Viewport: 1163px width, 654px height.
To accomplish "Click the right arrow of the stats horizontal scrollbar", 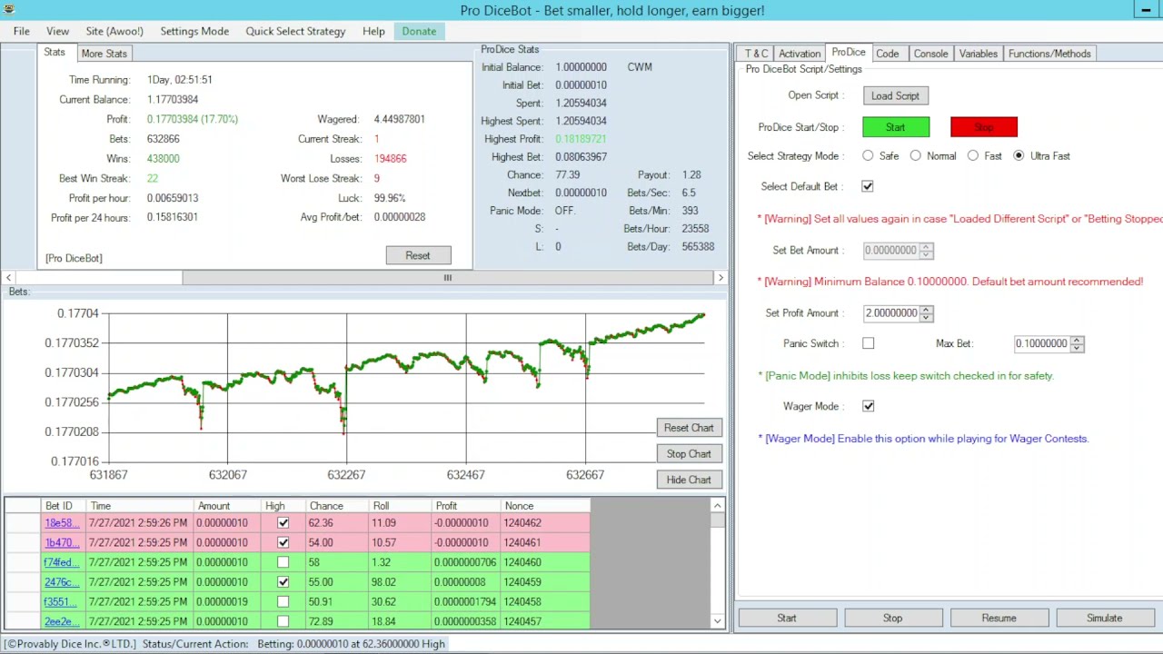I will (721, 278).
